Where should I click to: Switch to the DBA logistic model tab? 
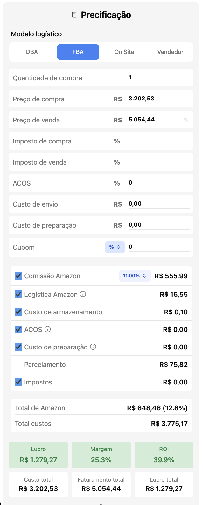click(32, 52)
